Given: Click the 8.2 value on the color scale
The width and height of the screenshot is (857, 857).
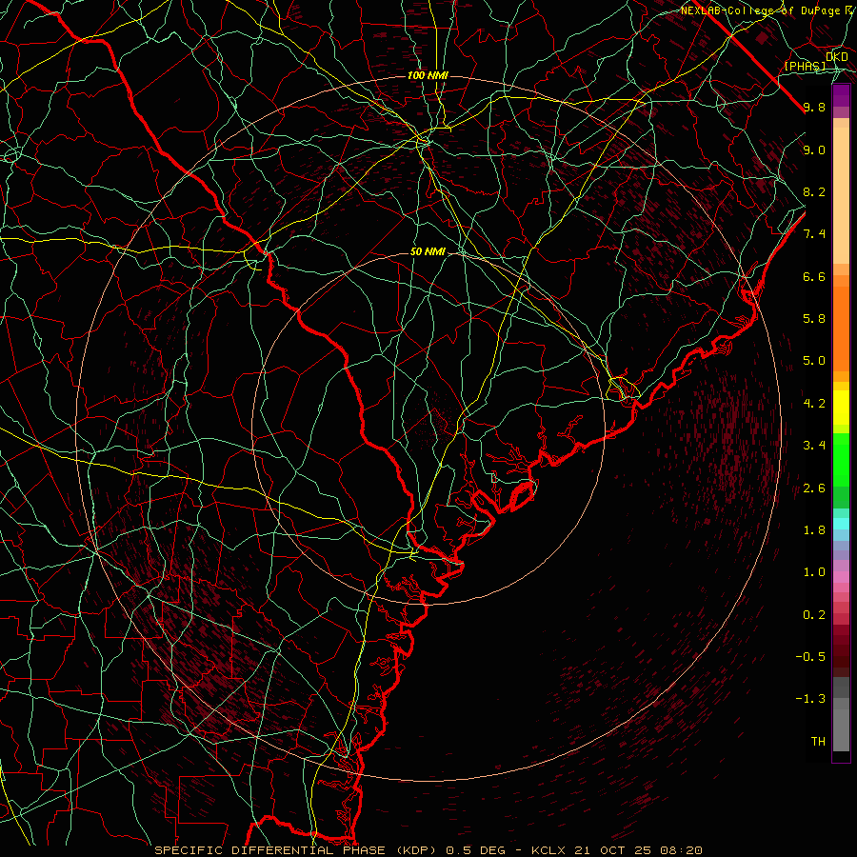Looking at the screenshot, I should coord(814,191).
